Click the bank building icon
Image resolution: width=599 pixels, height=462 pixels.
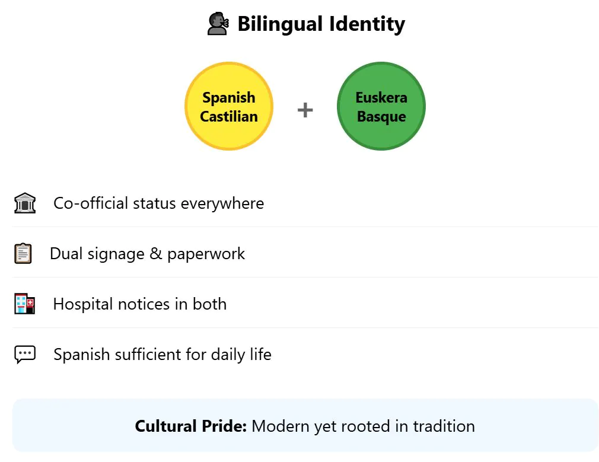(x=24, y=203)
